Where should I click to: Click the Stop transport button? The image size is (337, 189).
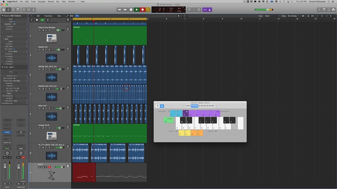pyautogui.click(x=131, y=10)
